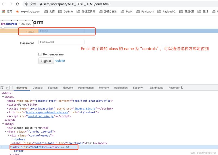Click the site info icon in address bar
The height and width of the screenshot is (155, 218).
(27, 4)
